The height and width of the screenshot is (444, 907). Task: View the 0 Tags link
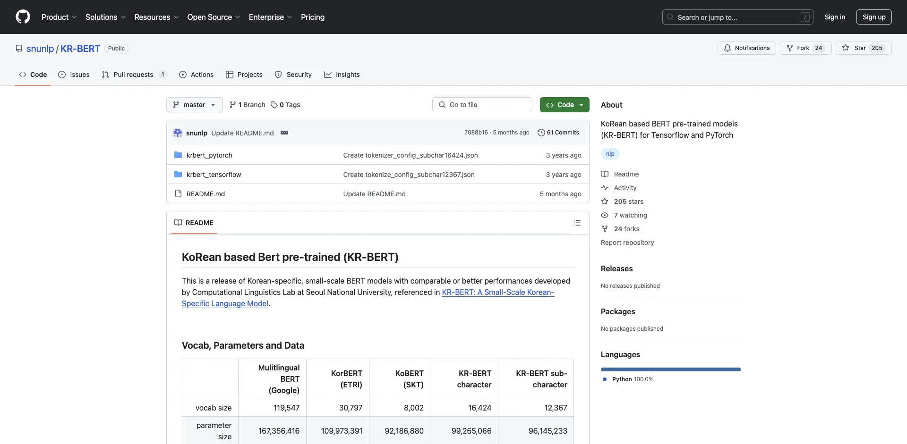tap(286, 105)
